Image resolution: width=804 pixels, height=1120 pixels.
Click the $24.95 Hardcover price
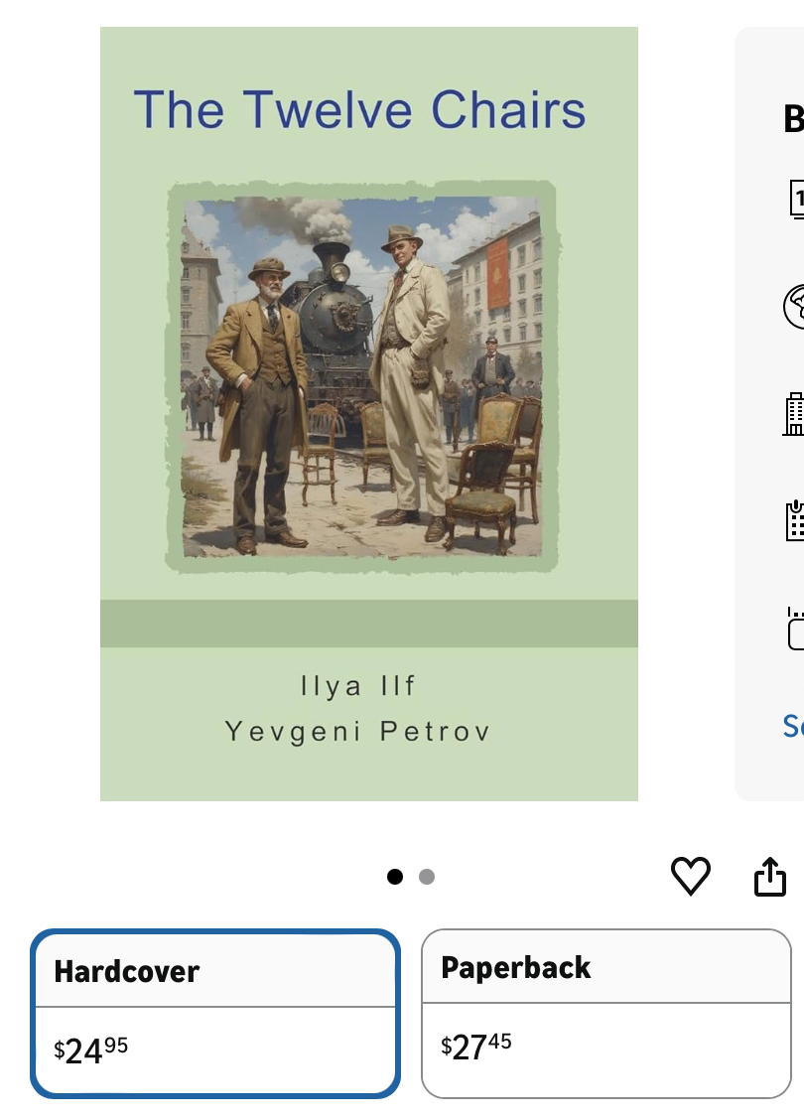[90, 1050]
